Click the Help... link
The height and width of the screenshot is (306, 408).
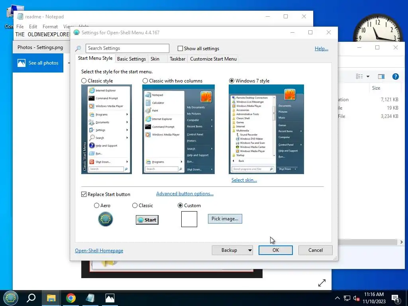322,49
